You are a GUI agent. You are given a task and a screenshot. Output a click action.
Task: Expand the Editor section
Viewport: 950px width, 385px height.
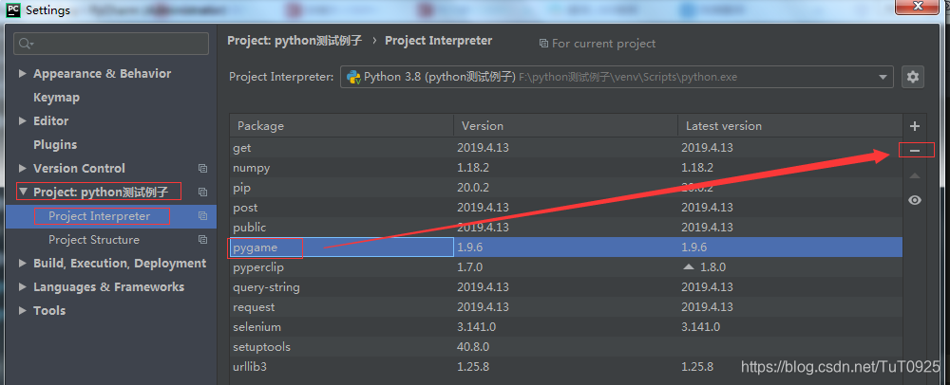pyautogui.click(x=23, y=120)
